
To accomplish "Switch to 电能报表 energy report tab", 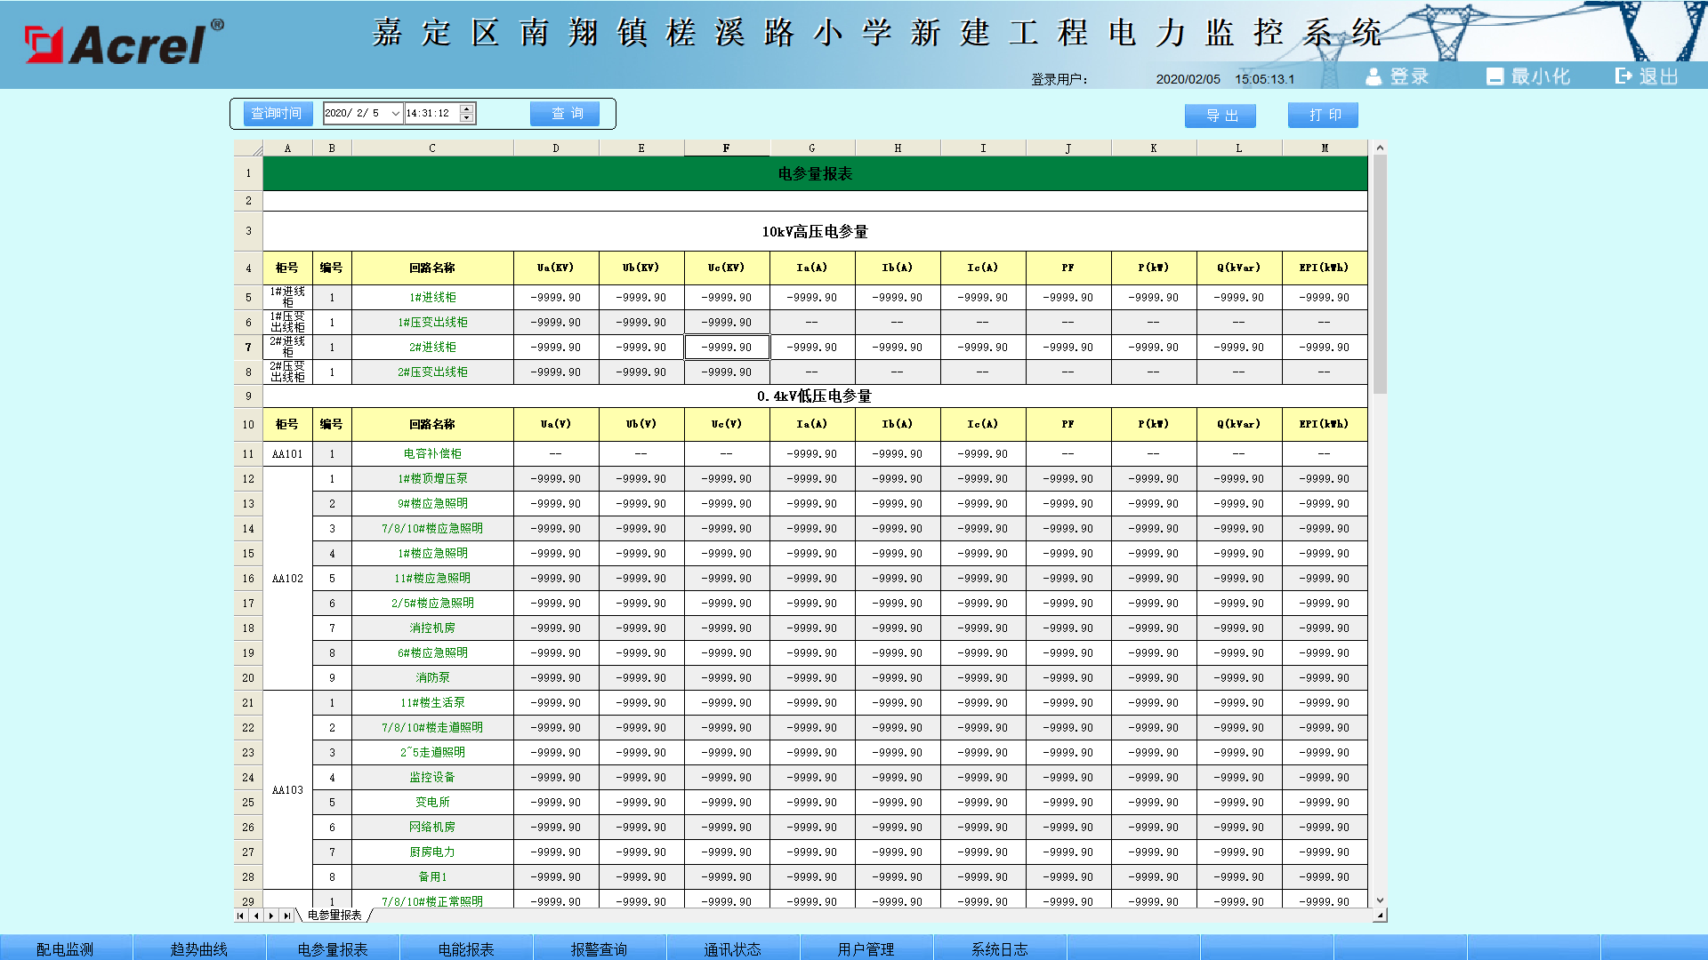I will coord(466,948).
